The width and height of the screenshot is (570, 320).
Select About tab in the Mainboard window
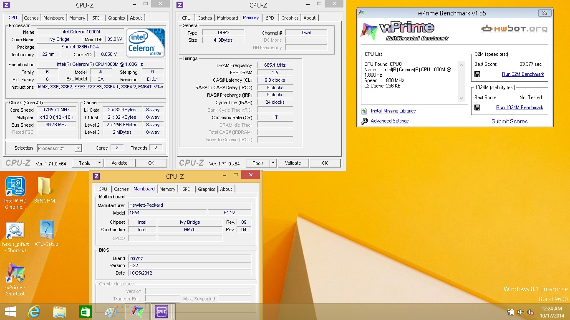pyautogui.click(x=226, y=189)
